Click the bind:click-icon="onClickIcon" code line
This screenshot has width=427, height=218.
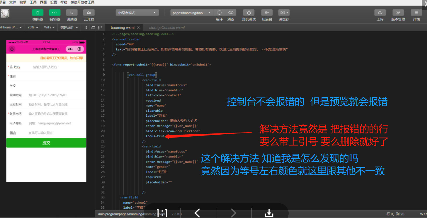pyautogui.click(x=173, y=131)
